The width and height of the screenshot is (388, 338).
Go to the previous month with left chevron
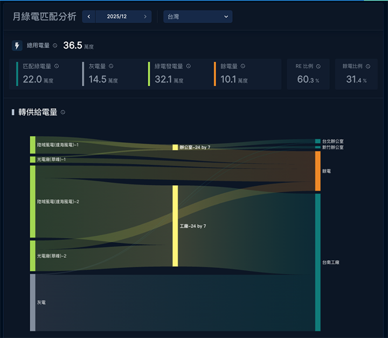point(89,17)
